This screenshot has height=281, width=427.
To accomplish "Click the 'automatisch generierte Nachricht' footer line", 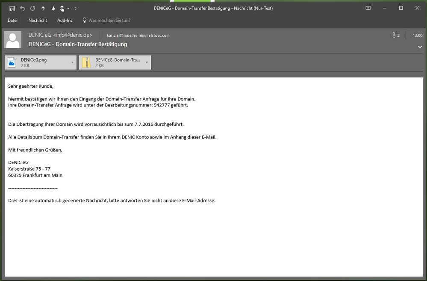I will click(112, 201).
